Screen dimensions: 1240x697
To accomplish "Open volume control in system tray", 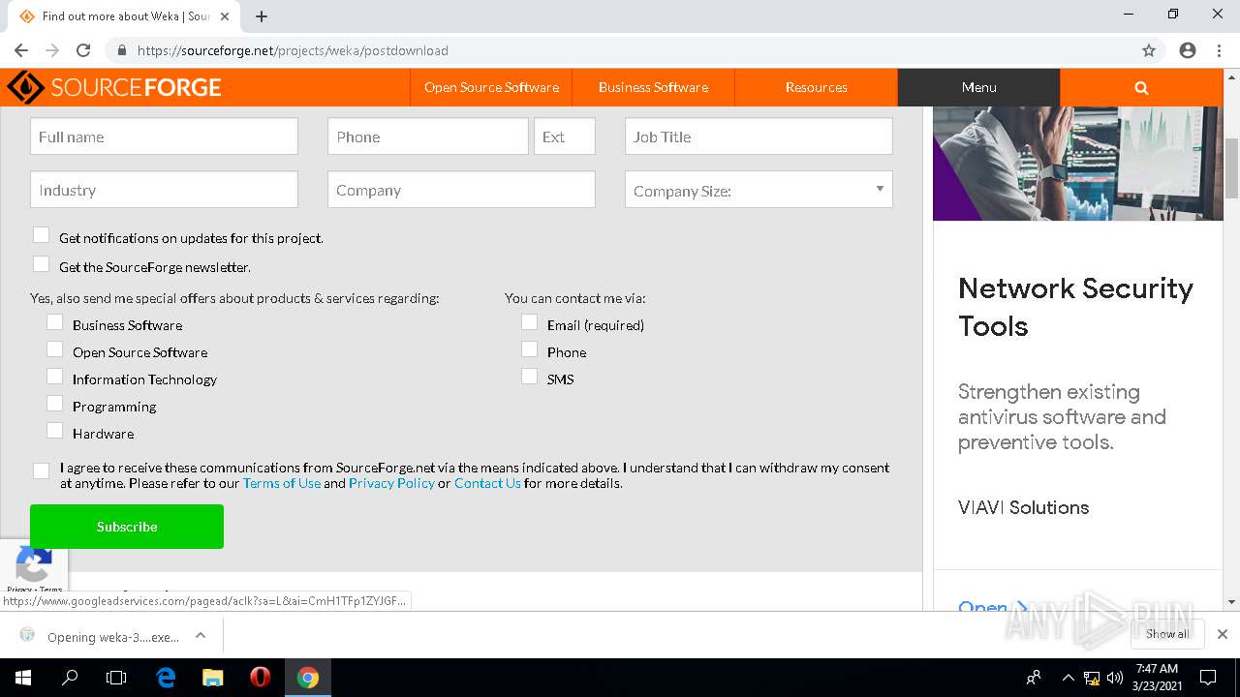I will tap(1114, 678).
